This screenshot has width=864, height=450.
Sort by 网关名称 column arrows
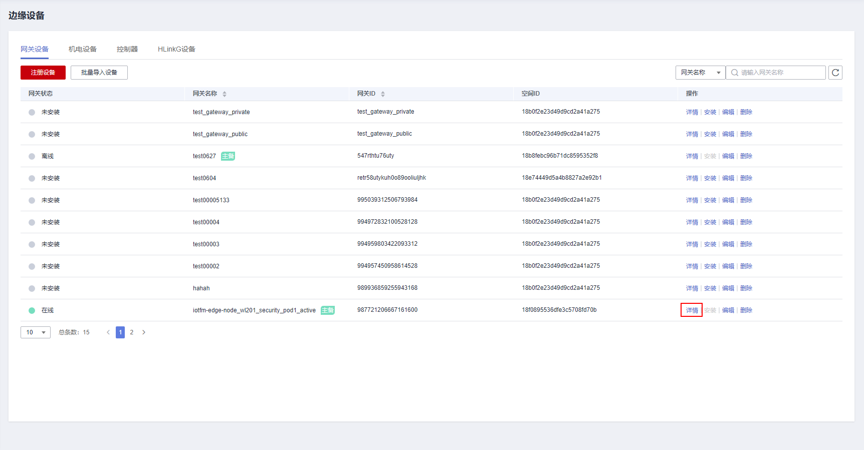pyautogui.click(x=225, y=94)
